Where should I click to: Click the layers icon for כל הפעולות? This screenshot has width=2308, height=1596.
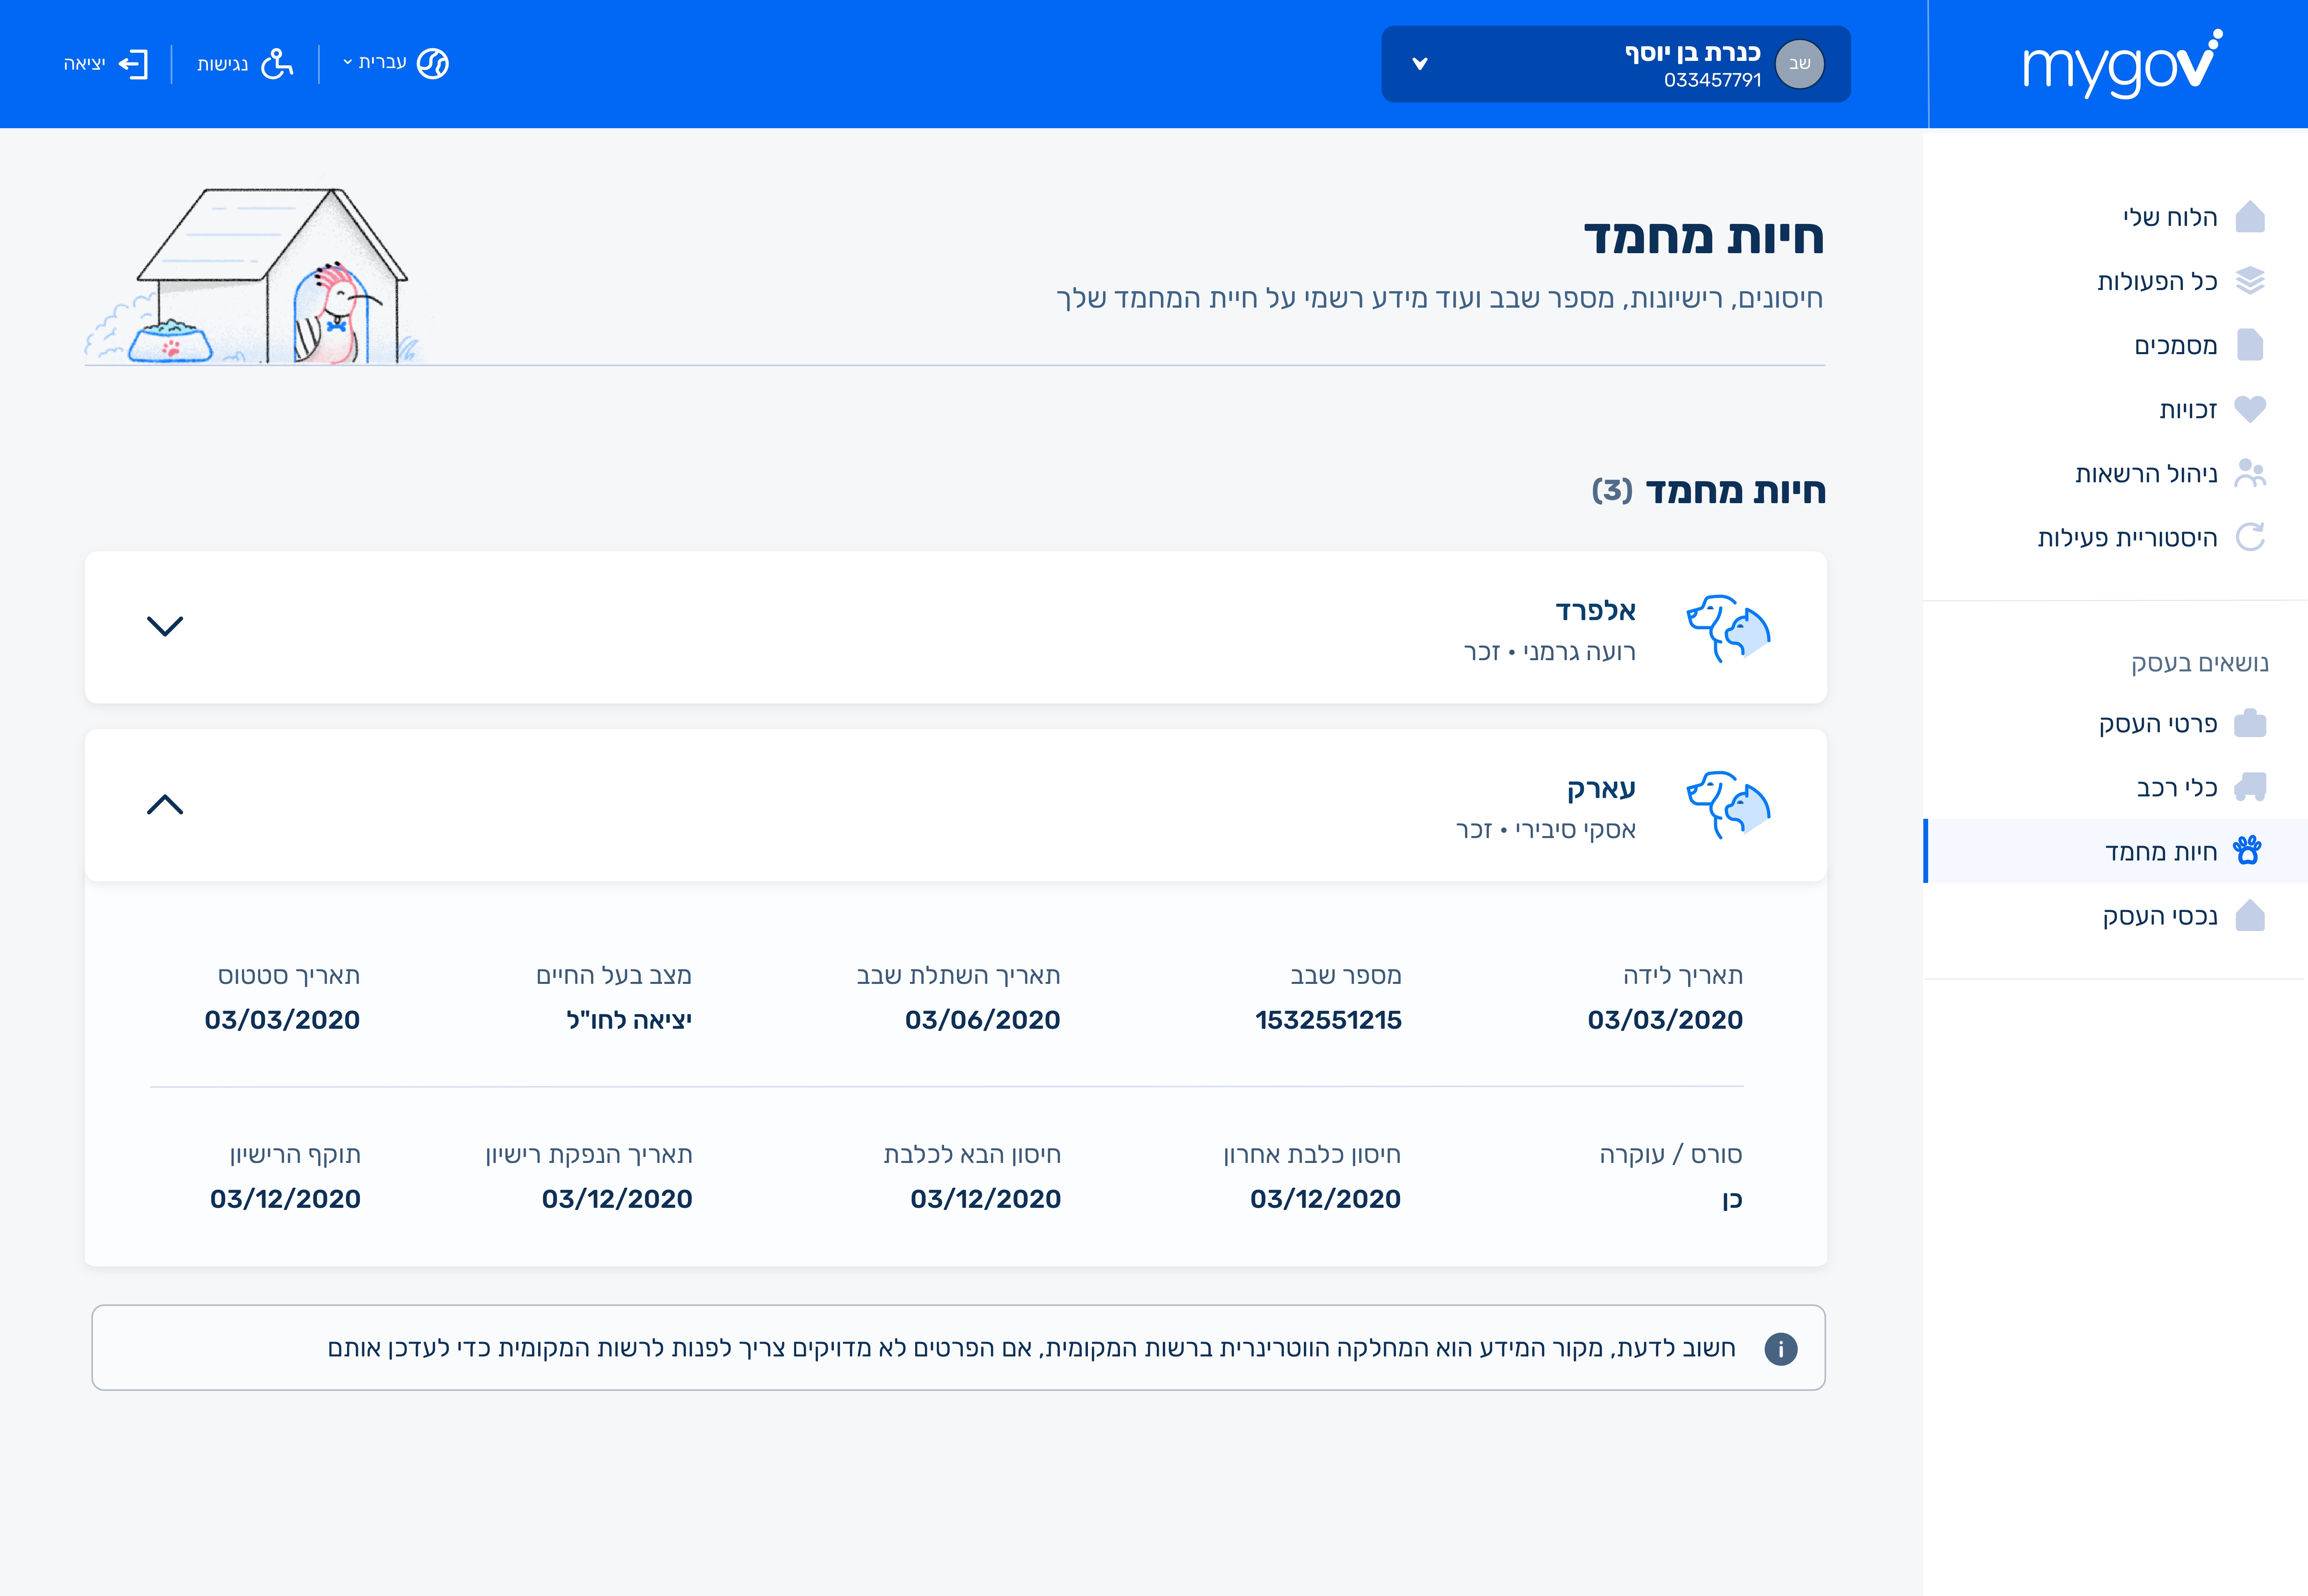[2249, 281]
